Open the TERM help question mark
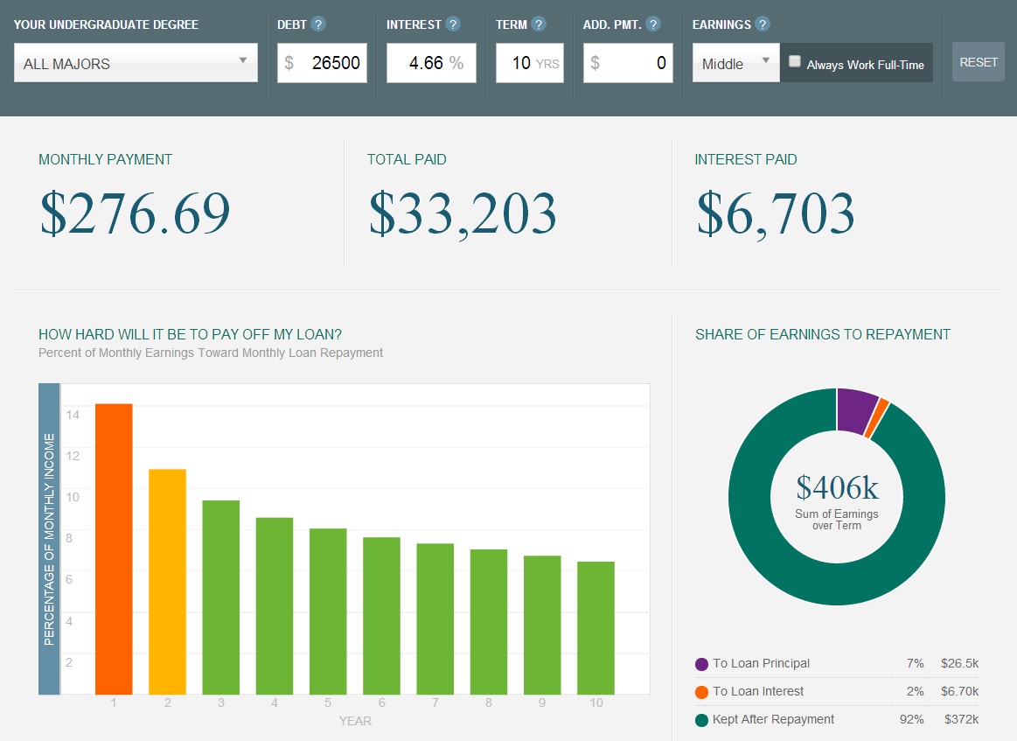Image resolution: width=1017 pixels, height=741 pixels. [x=539, y=24]
